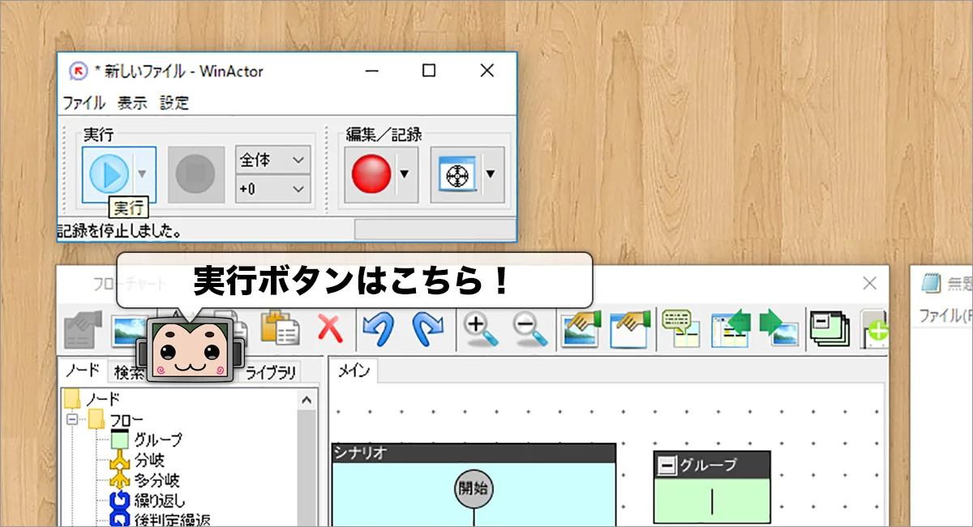
Task: Click the green left-arrow window icon
Action: 730,328
